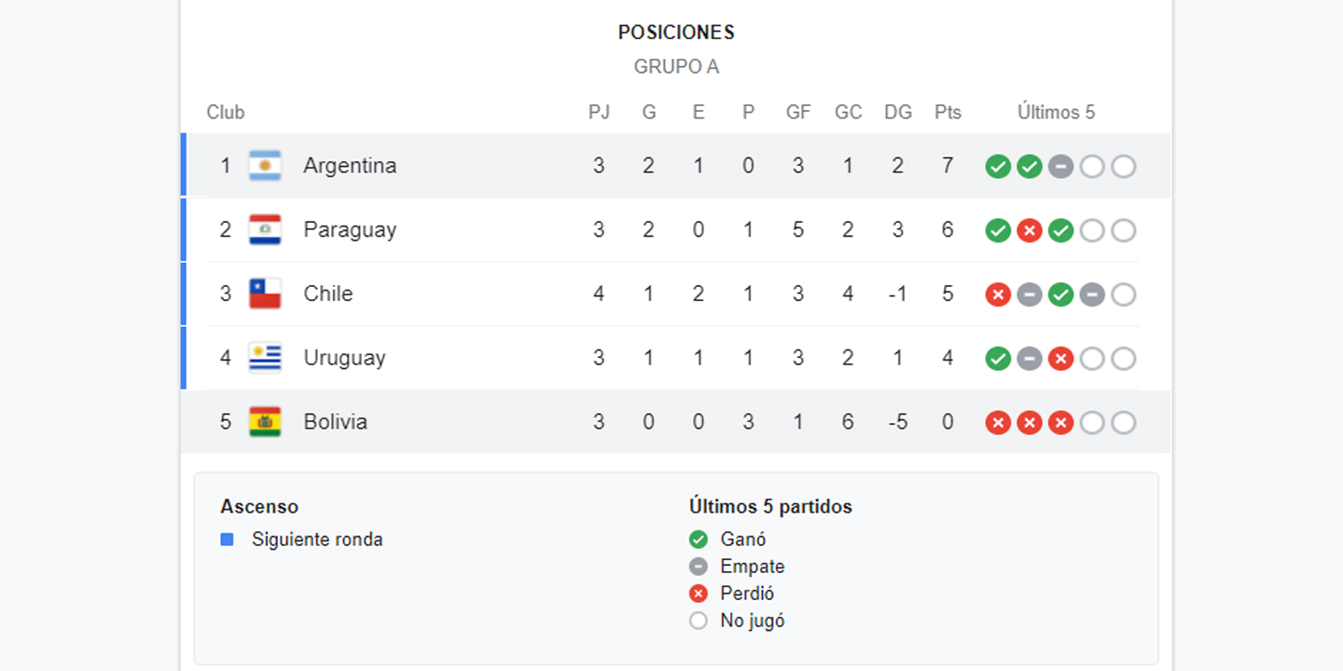Click the Uruguay flag icon
The image size is (1343, 671).
[x=265, y=358]
